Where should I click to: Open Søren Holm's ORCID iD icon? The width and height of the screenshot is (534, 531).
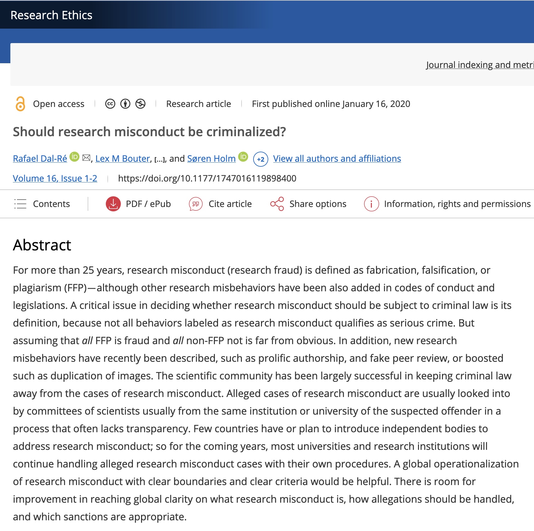(243, 157)
